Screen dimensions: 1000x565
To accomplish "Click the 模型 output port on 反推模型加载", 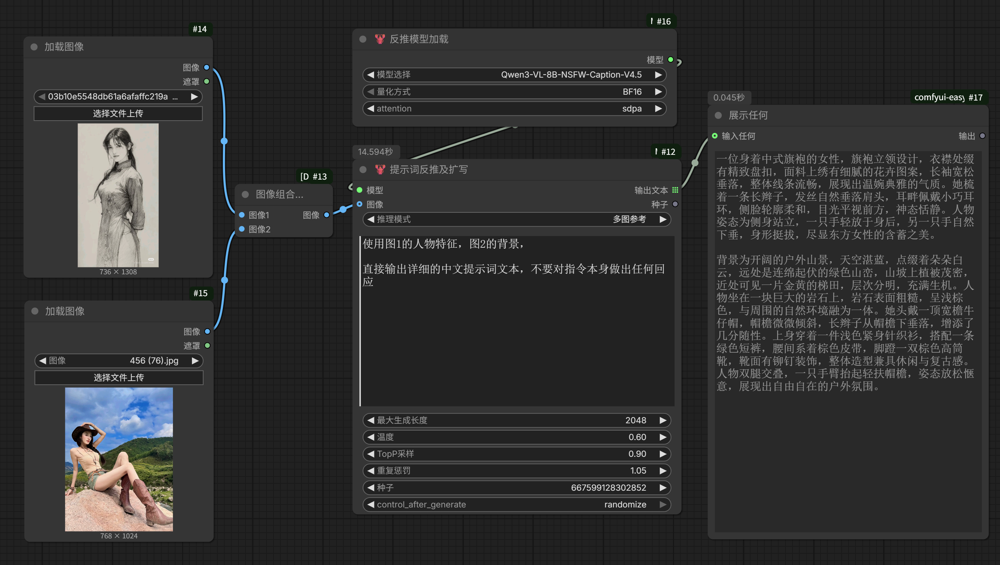I will coord(670,59).
